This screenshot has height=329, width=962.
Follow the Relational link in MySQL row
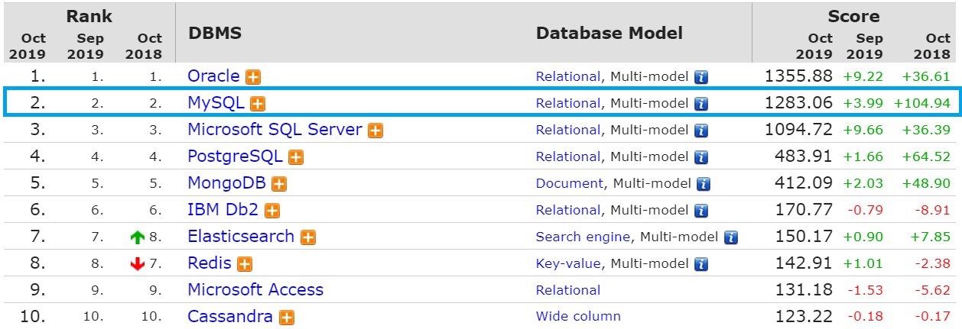coord(568,103)
